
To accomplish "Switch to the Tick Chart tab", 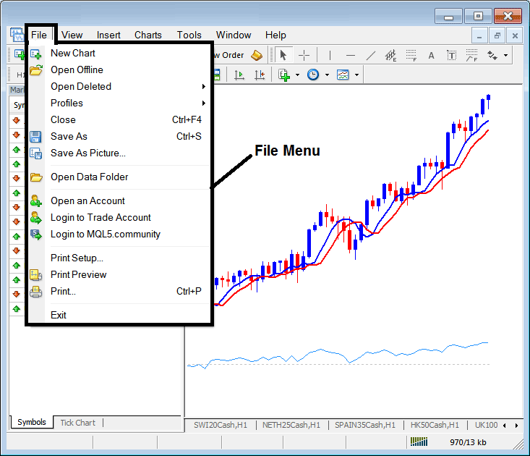I will tap(78, 423).
